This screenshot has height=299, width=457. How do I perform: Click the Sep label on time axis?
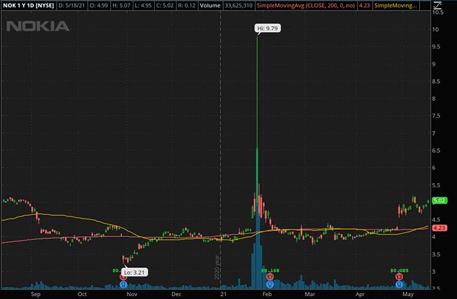[36, 294]
